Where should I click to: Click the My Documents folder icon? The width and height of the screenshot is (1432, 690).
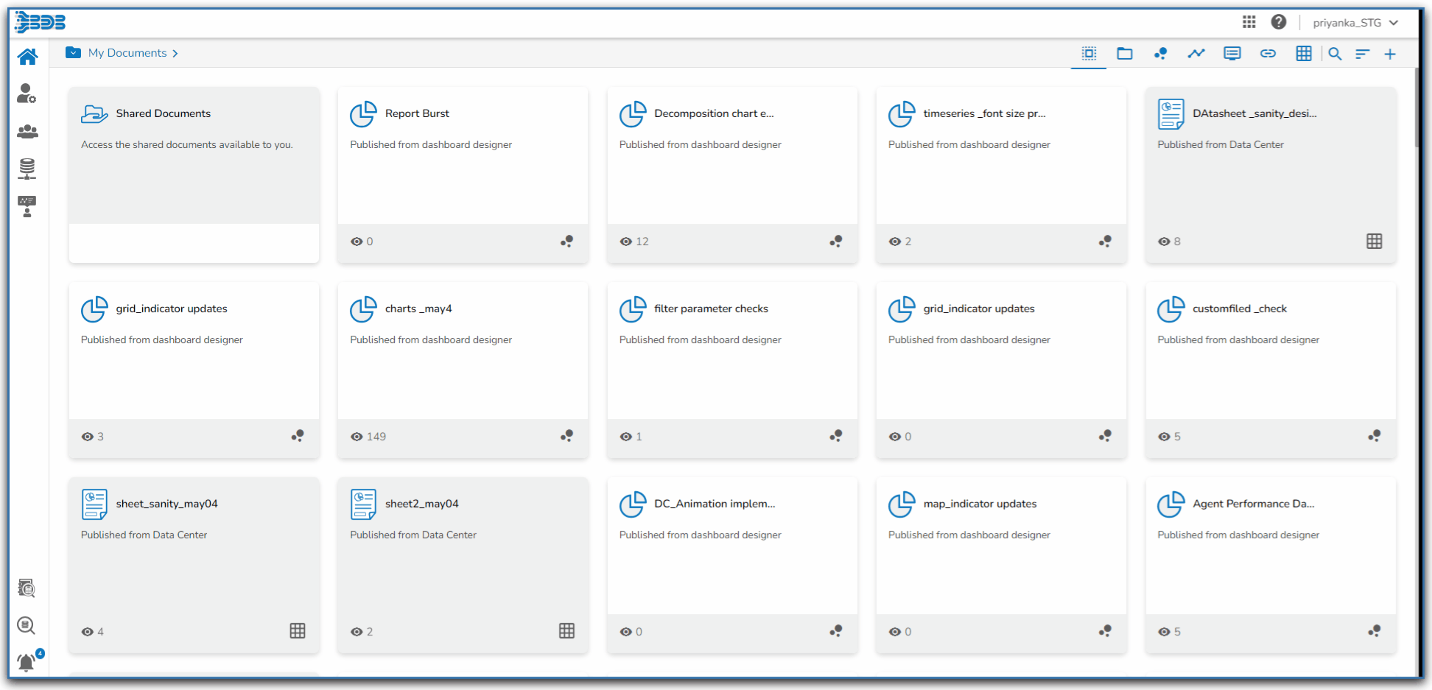click(x=73, y=52)
